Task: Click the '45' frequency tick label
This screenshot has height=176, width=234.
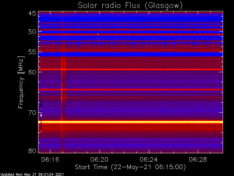Action: (32, 13)
